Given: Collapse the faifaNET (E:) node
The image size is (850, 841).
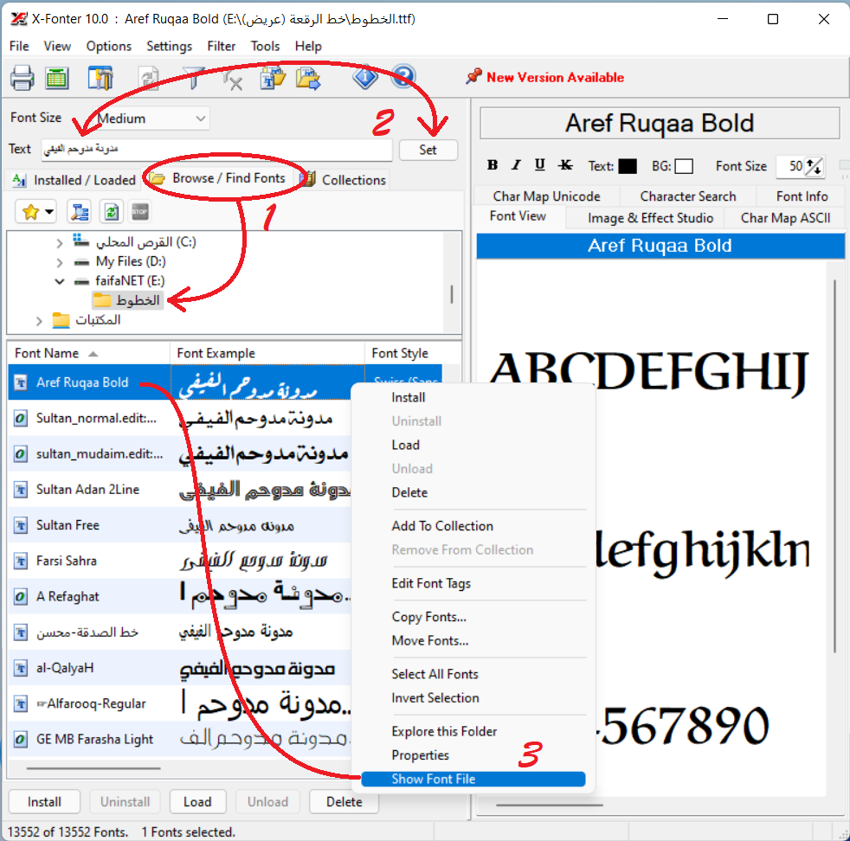Looking at the screenshot, I should (x=60, y=281).
